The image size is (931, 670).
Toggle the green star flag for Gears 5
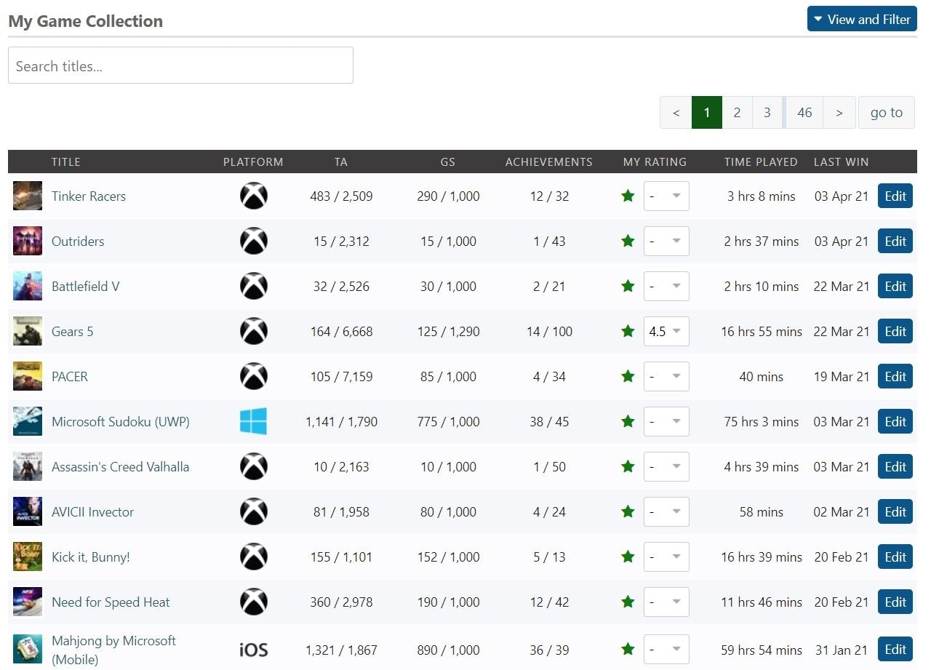pyautogui.click(x=627, y=331)
